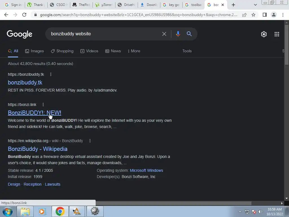This screenshot has height=217, width=289.
Task: Reload the current page
Action: point(24,15)
